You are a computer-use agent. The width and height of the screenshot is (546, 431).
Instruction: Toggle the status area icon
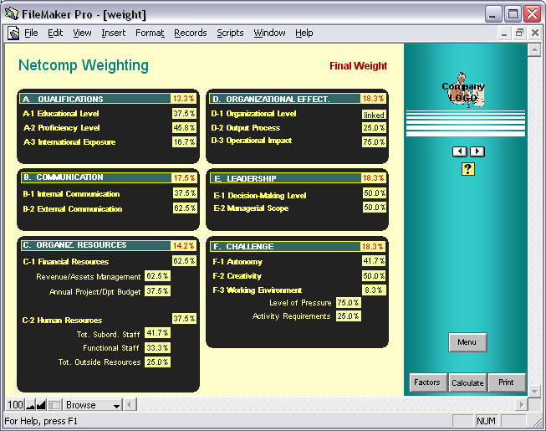pyautogui.click(x=54, y=405)
